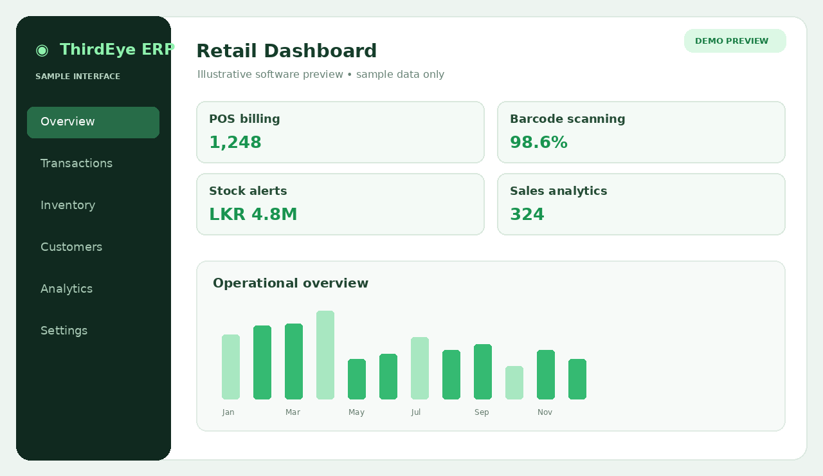823x476 pixels.
Task: Click the 1,248 POS billing value
Action: (x=235, y=143)
